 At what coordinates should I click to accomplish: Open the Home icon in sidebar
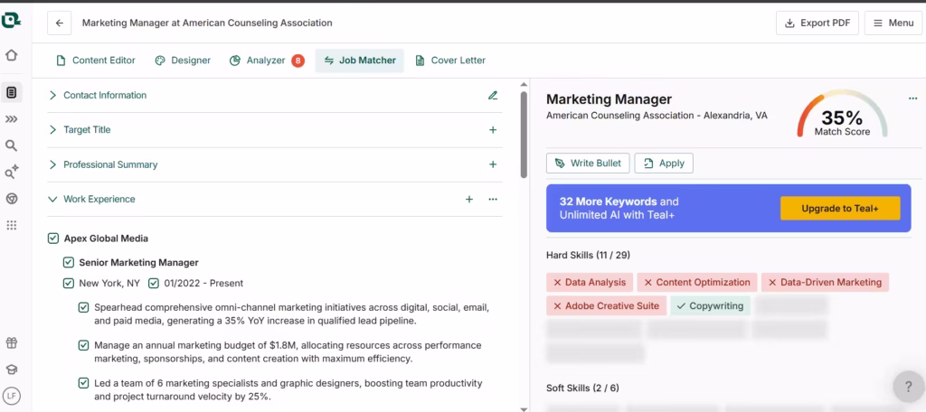click(x=11, y=55)
